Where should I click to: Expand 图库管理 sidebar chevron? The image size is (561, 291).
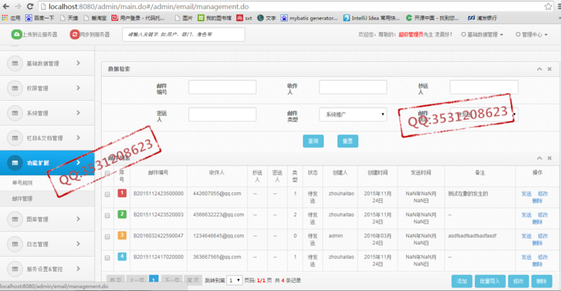[x=79, y=219]
